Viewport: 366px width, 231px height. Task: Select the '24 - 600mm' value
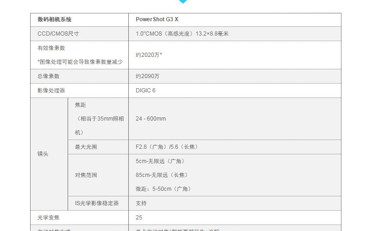pyautogui.click(x=151, y=119)
